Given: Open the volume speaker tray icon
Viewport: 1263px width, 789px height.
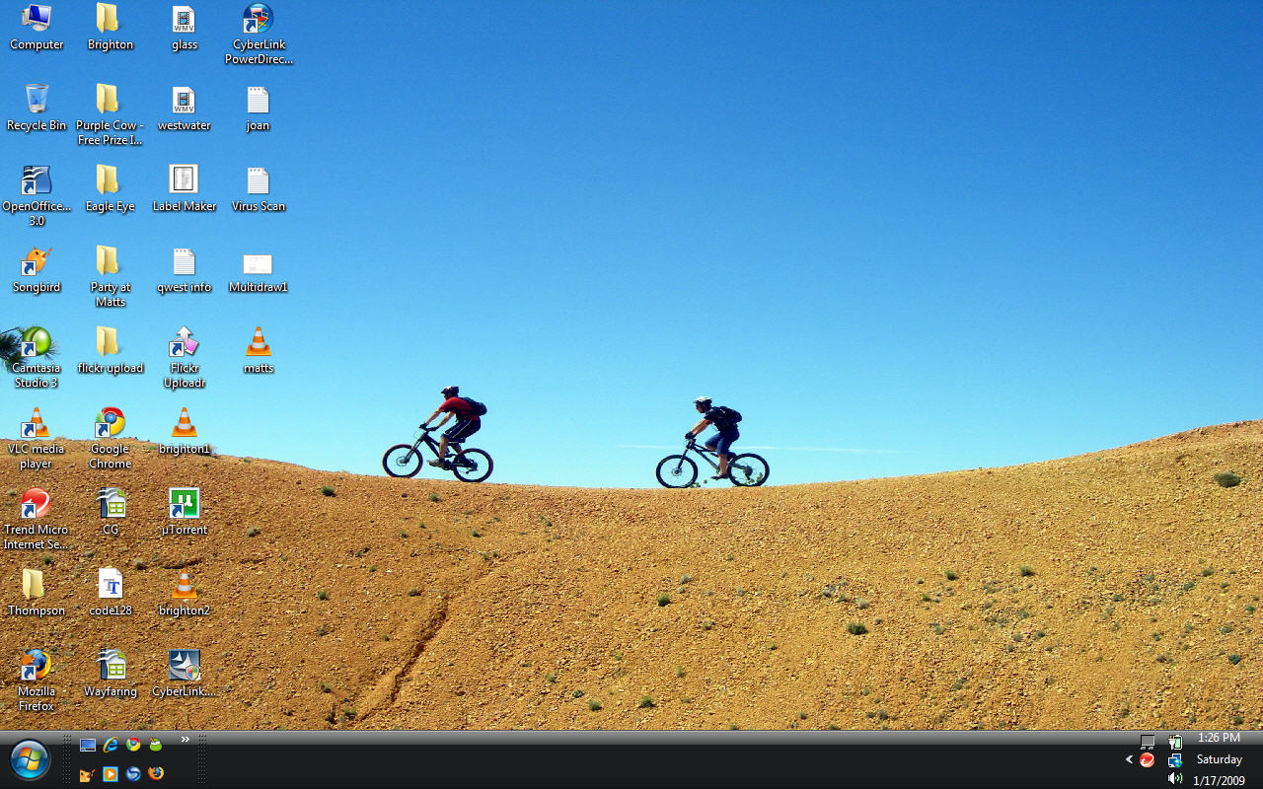Looking at the screenshot, I should click(x=1174, y=779).
